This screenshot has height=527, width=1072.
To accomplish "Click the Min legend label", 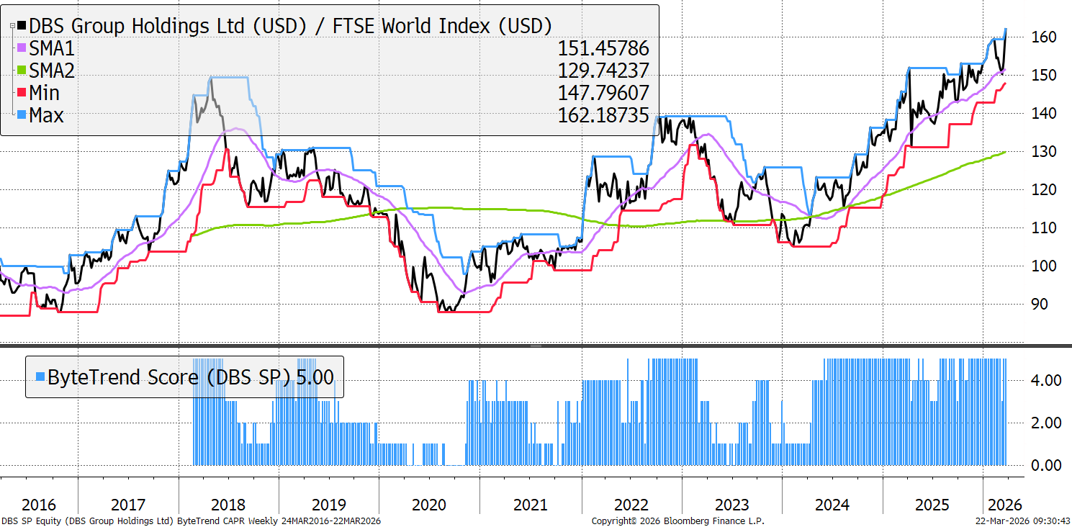I will pyautogui.click(x=45, y=94).
